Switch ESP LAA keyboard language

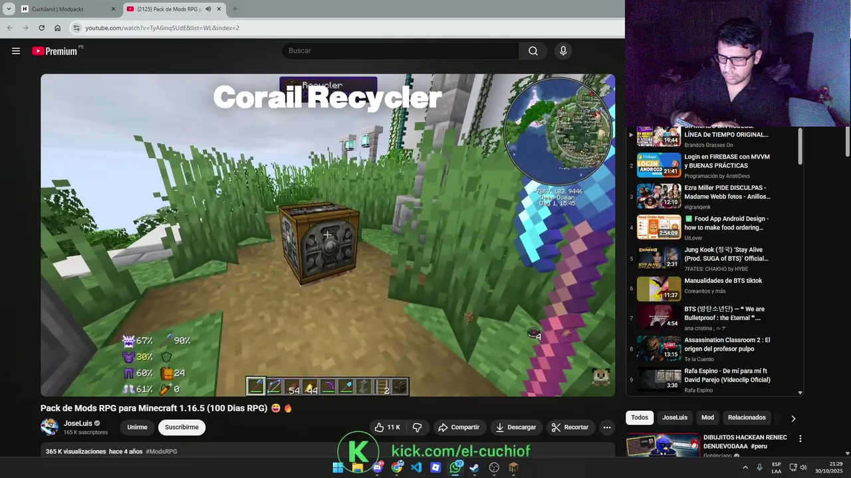point(777,467)
